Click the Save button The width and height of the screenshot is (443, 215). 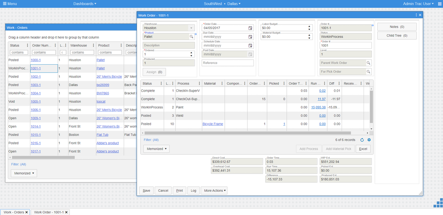[146, 190]
